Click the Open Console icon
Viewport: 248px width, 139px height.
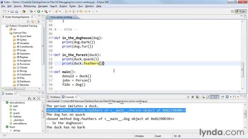(x=234, y=97)
